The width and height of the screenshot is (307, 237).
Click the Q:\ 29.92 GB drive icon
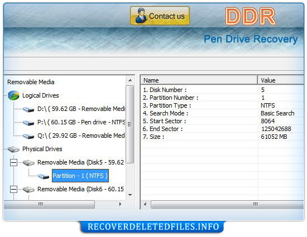coord(28,136)
